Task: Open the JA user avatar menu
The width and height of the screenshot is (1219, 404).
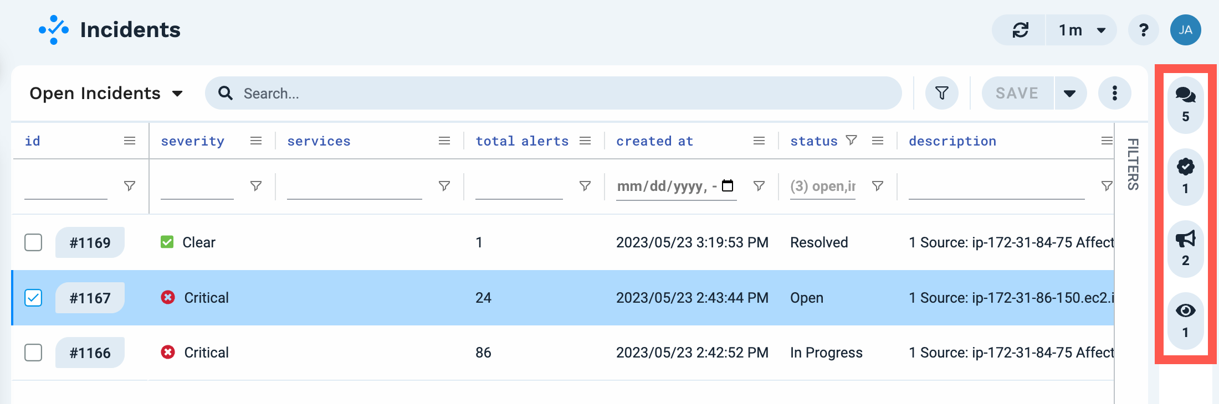Action: [x=1186, y=30]
